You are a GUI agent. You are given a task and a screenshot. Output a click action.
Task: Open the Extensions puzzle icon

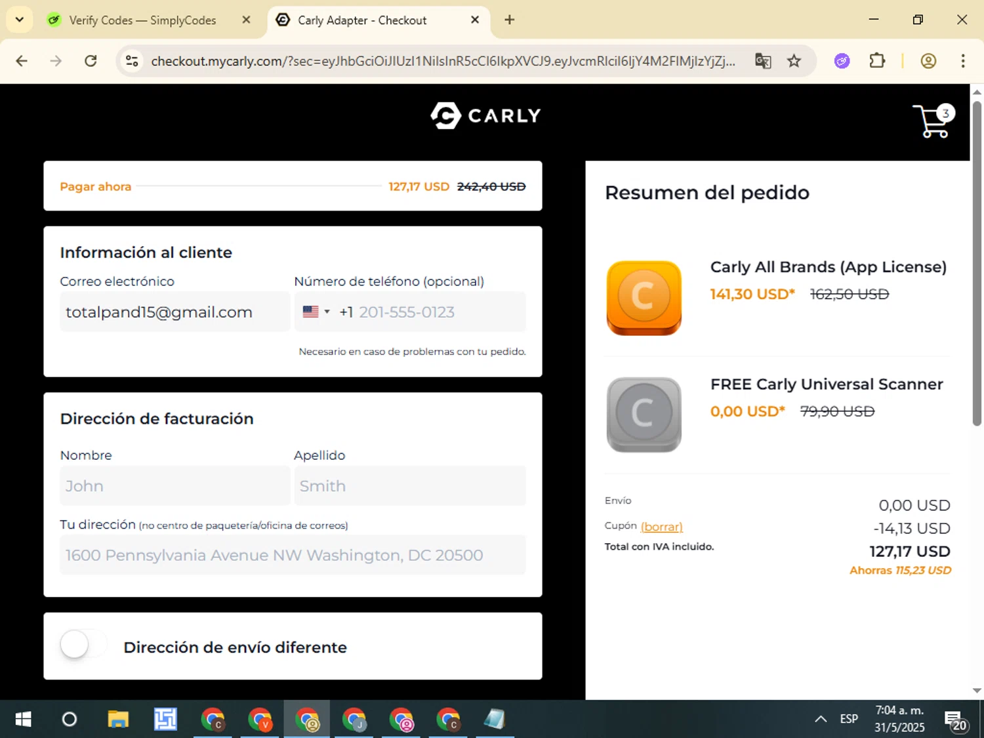(877, 61)
